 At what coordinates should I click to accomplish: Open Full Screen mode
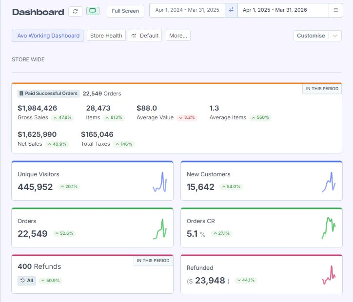pyautogui.click(x=125, y=11)
